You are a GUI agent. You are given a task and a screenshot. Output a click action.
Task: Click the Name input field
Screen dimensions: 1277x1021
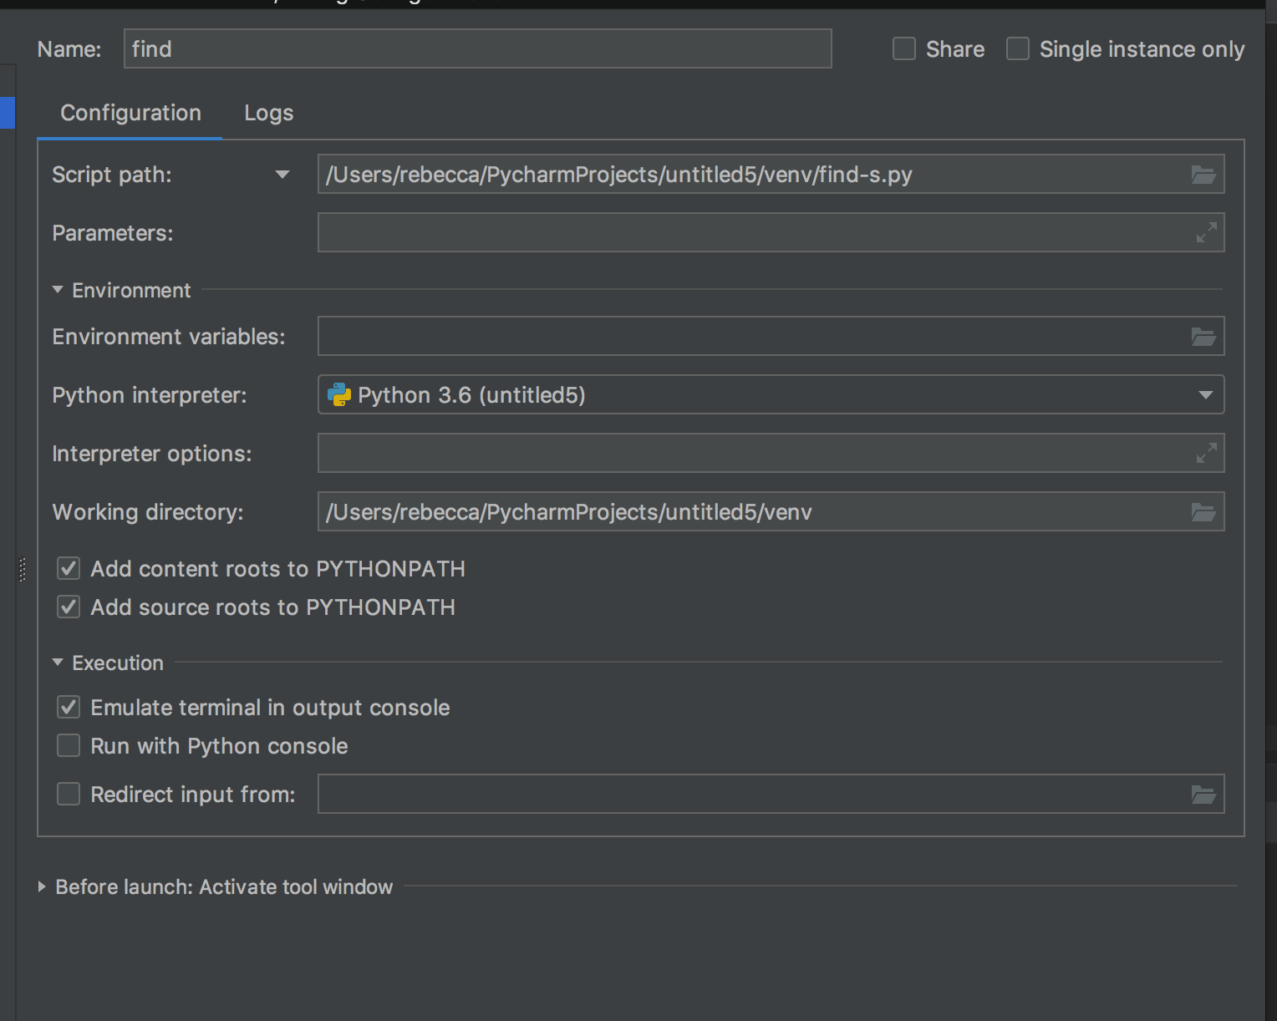coord(477,49)
